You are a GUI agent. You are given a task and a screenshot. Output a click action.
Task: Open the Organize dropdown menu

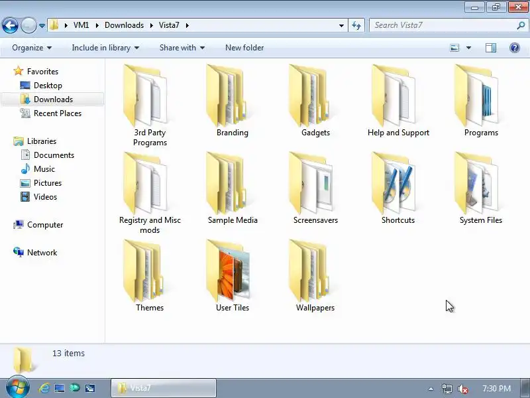click(32, 48)
